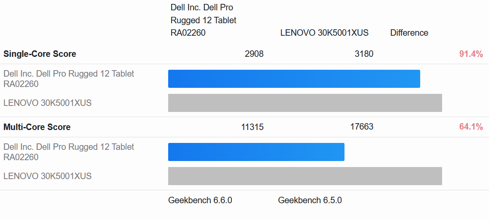The height and width of the screenshot is (220, 489).
Task: Click the Geekbench 6.5.0 version text
Action: click(x=310, y=200)
